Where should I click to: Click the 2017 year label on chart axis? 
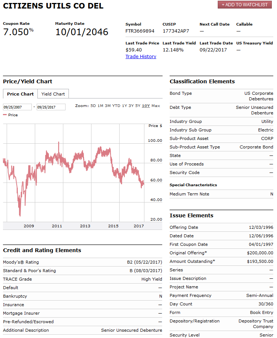138,226
